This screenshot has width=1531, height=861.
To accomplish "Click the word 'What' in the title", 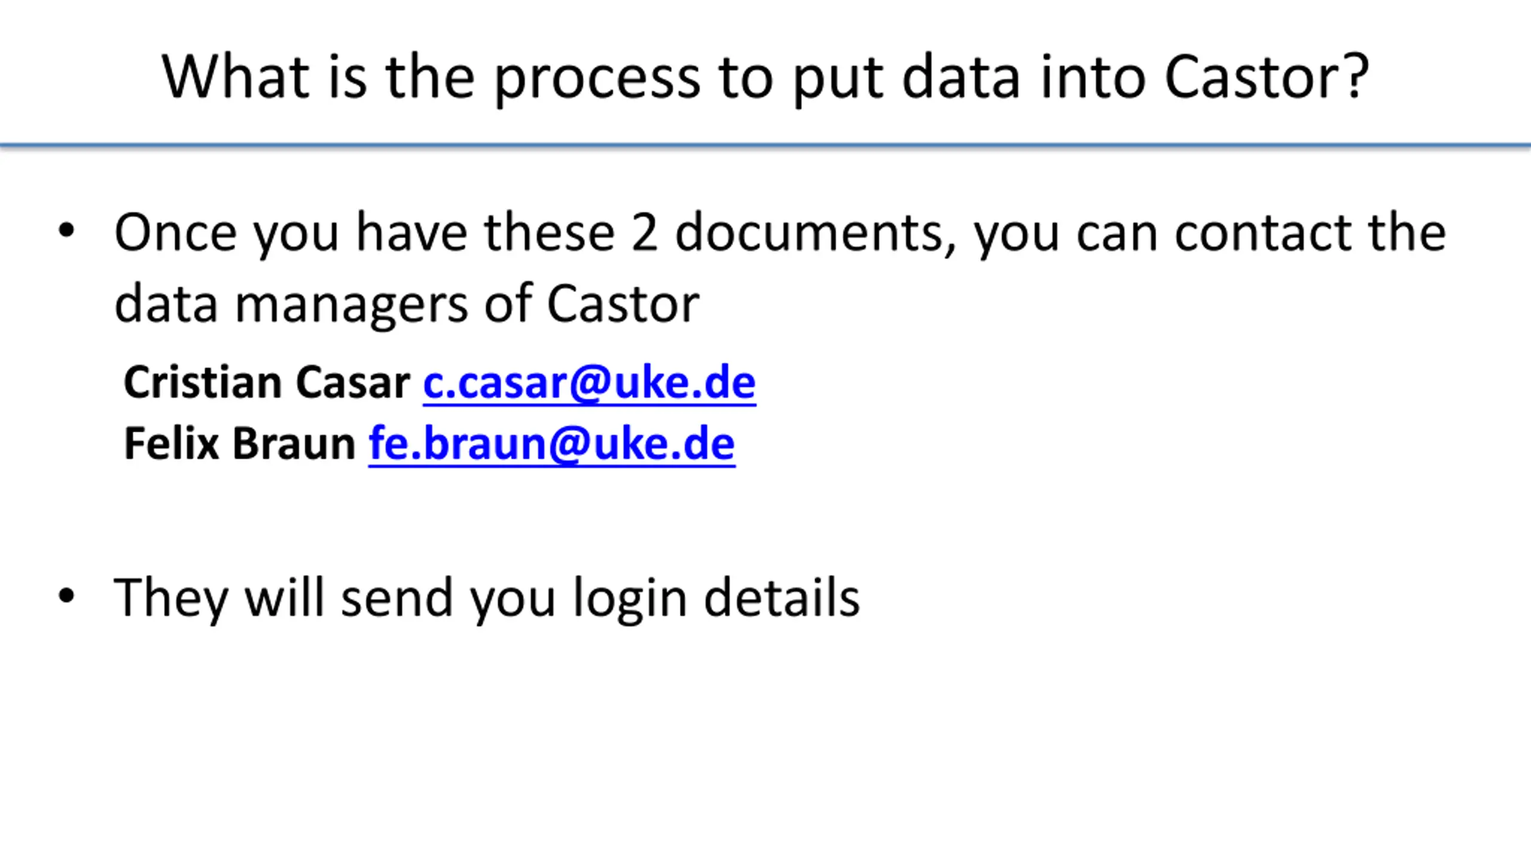I will click(235, 77).
